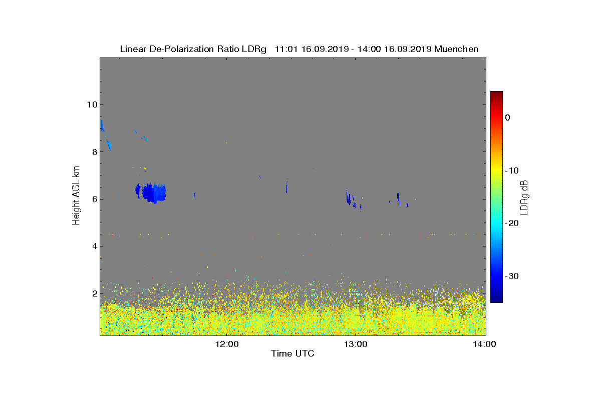Click the colorbar '-10' dB label
This screenshot has width=601, height=400.
[512, 170]
